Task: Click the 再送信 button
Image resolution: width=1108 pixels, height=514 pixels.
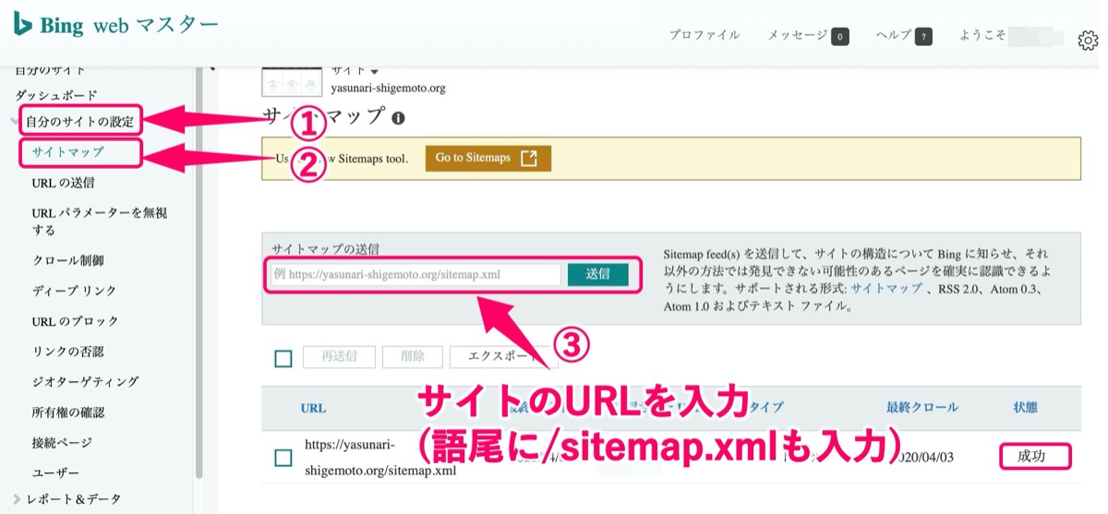Action: [x=339, y=357]
